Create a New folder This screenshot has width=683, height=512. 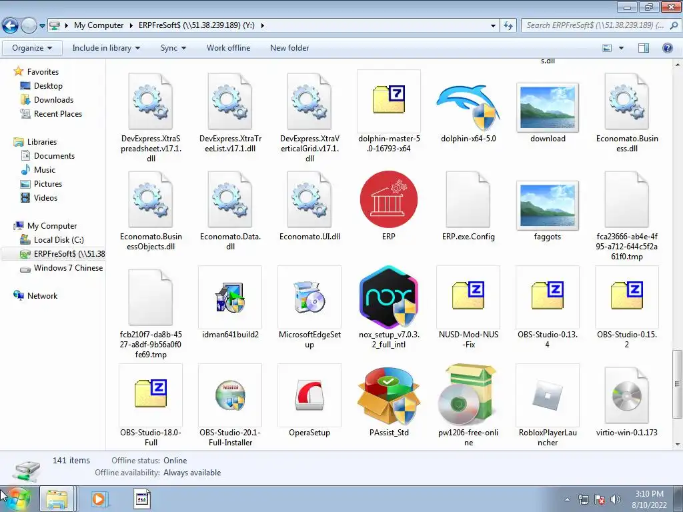click(289, 48)
